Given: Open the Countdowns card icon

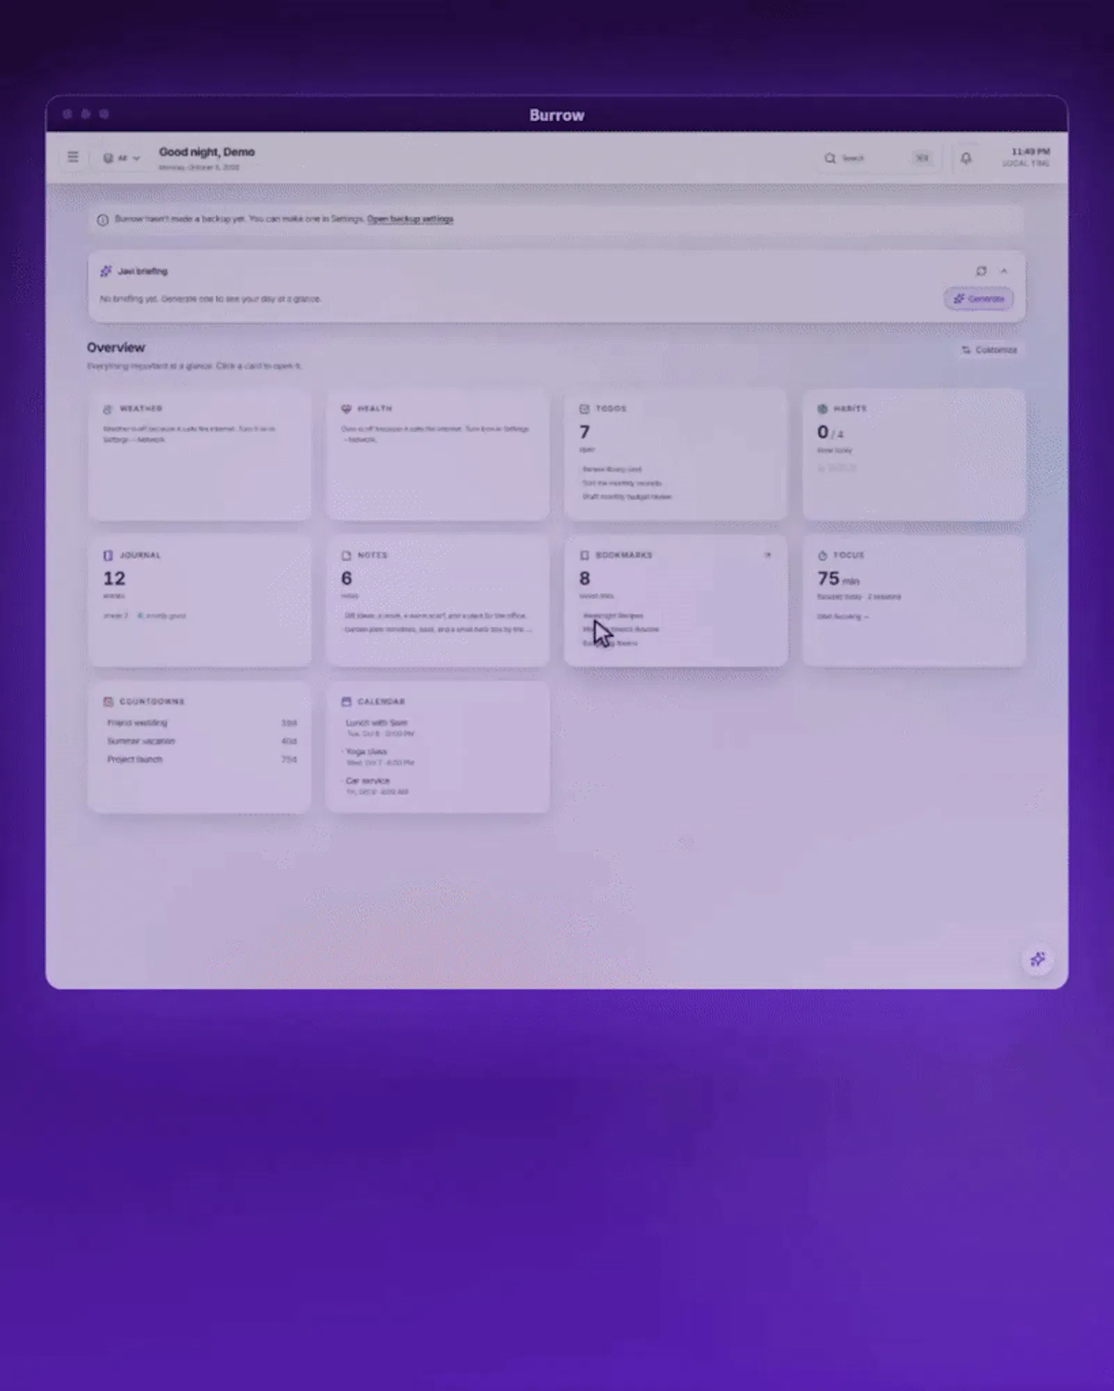Looking at the screenshot, I should tap(108, 701).
